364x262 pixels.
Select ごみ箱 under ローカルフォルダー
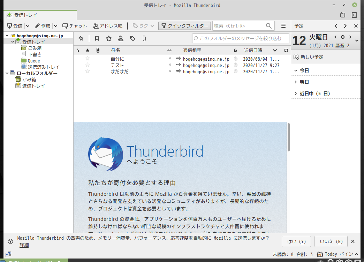point(26,80)
